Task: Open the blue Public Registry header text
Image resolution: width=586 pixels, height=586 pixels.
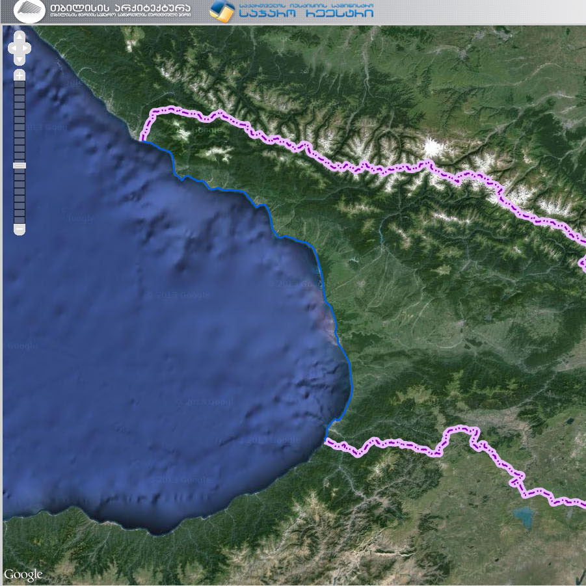Action: point(306,11)
